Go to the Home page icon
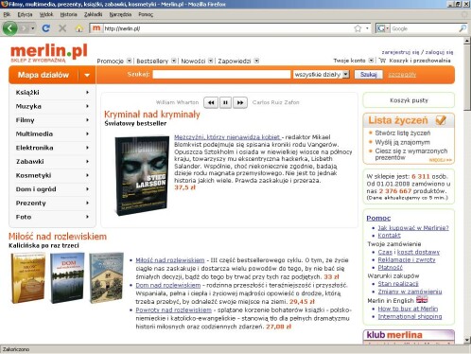The width and height of the screenshot is (471, 354). pyautogui.click(x=79, y=28)
